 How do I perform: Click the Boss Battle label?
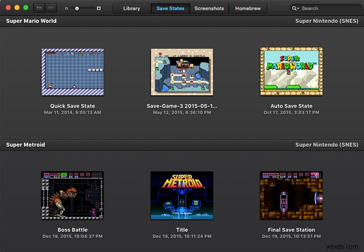(73, 230)
